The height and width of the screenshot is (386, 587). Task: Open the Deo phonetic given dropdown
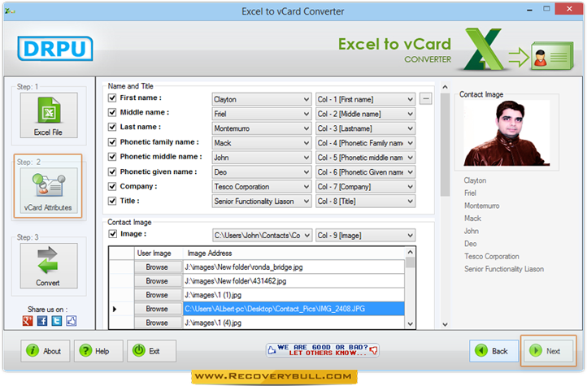pos(262,172)
